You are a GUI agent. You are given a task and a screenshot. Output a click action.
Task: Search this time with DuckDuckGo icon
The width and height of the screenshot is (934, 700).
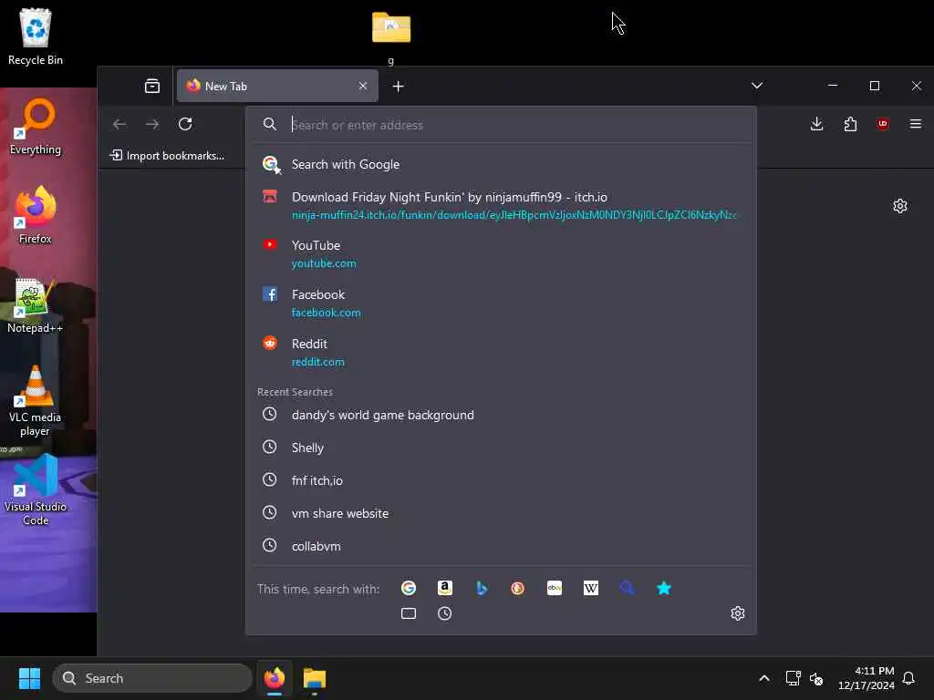click(x=518, y=588)
